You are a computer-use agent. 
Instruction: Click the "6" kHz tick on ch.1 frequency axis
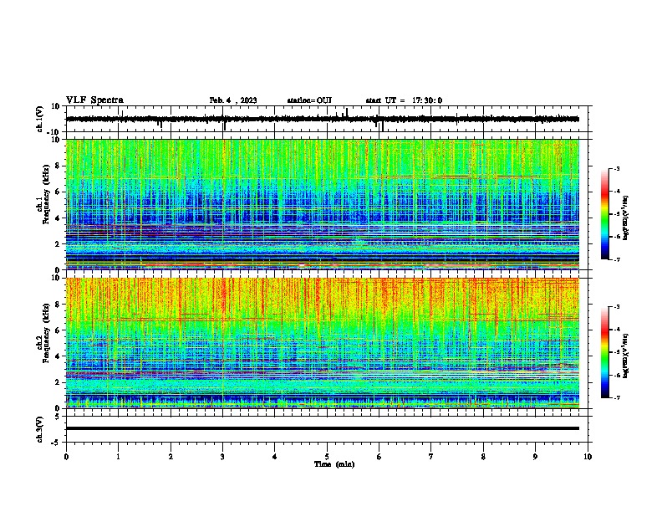point(58,192)
